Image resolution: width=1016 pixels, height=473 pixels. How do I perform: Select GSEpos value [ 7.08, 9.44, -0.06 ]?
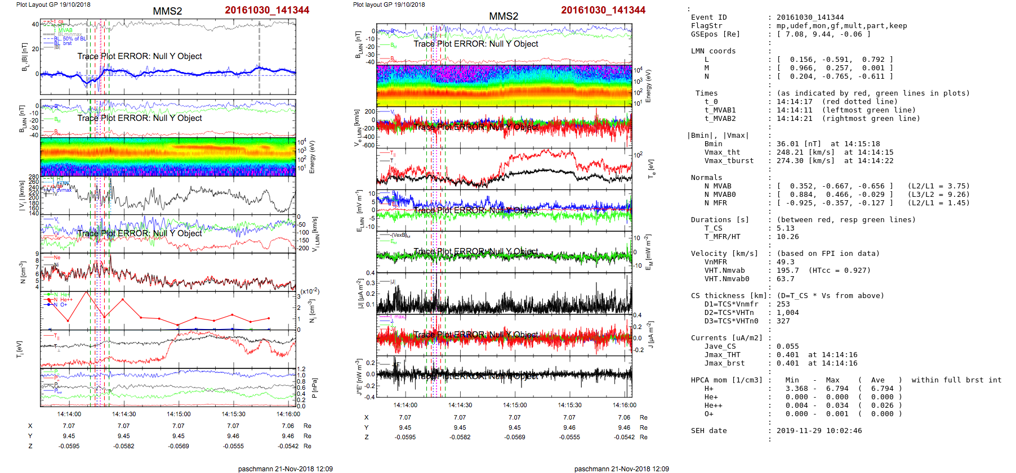(x=824, y=34)
